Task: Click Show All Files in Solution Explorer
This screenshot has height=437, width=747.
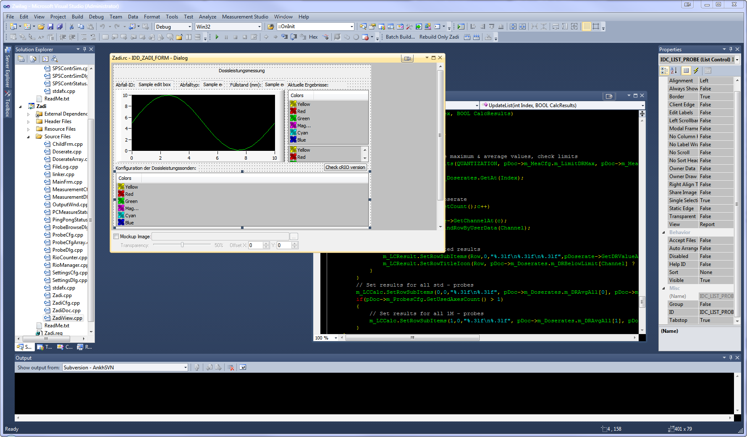Action: [33, 59]
